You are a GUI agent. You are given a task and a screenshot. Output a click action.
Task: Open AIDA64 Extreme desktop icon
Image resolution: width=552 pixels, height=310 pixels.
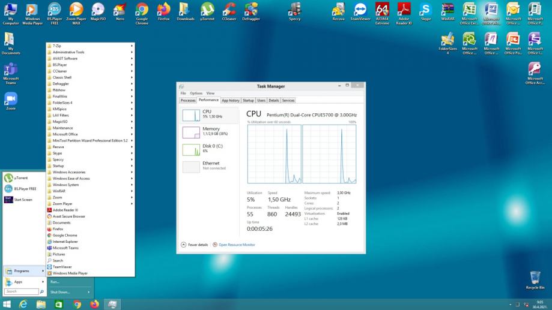(382, 10)
